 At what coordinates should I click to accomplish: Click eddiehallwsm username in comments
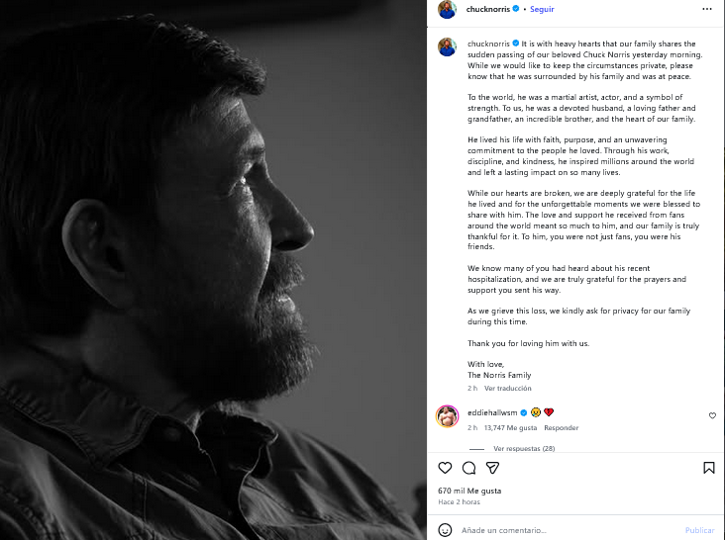492,411
